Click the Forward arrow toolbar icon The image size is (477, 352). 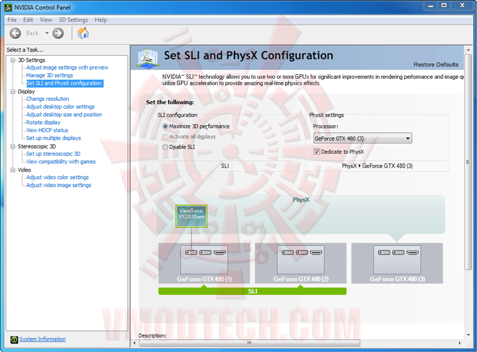58,33
